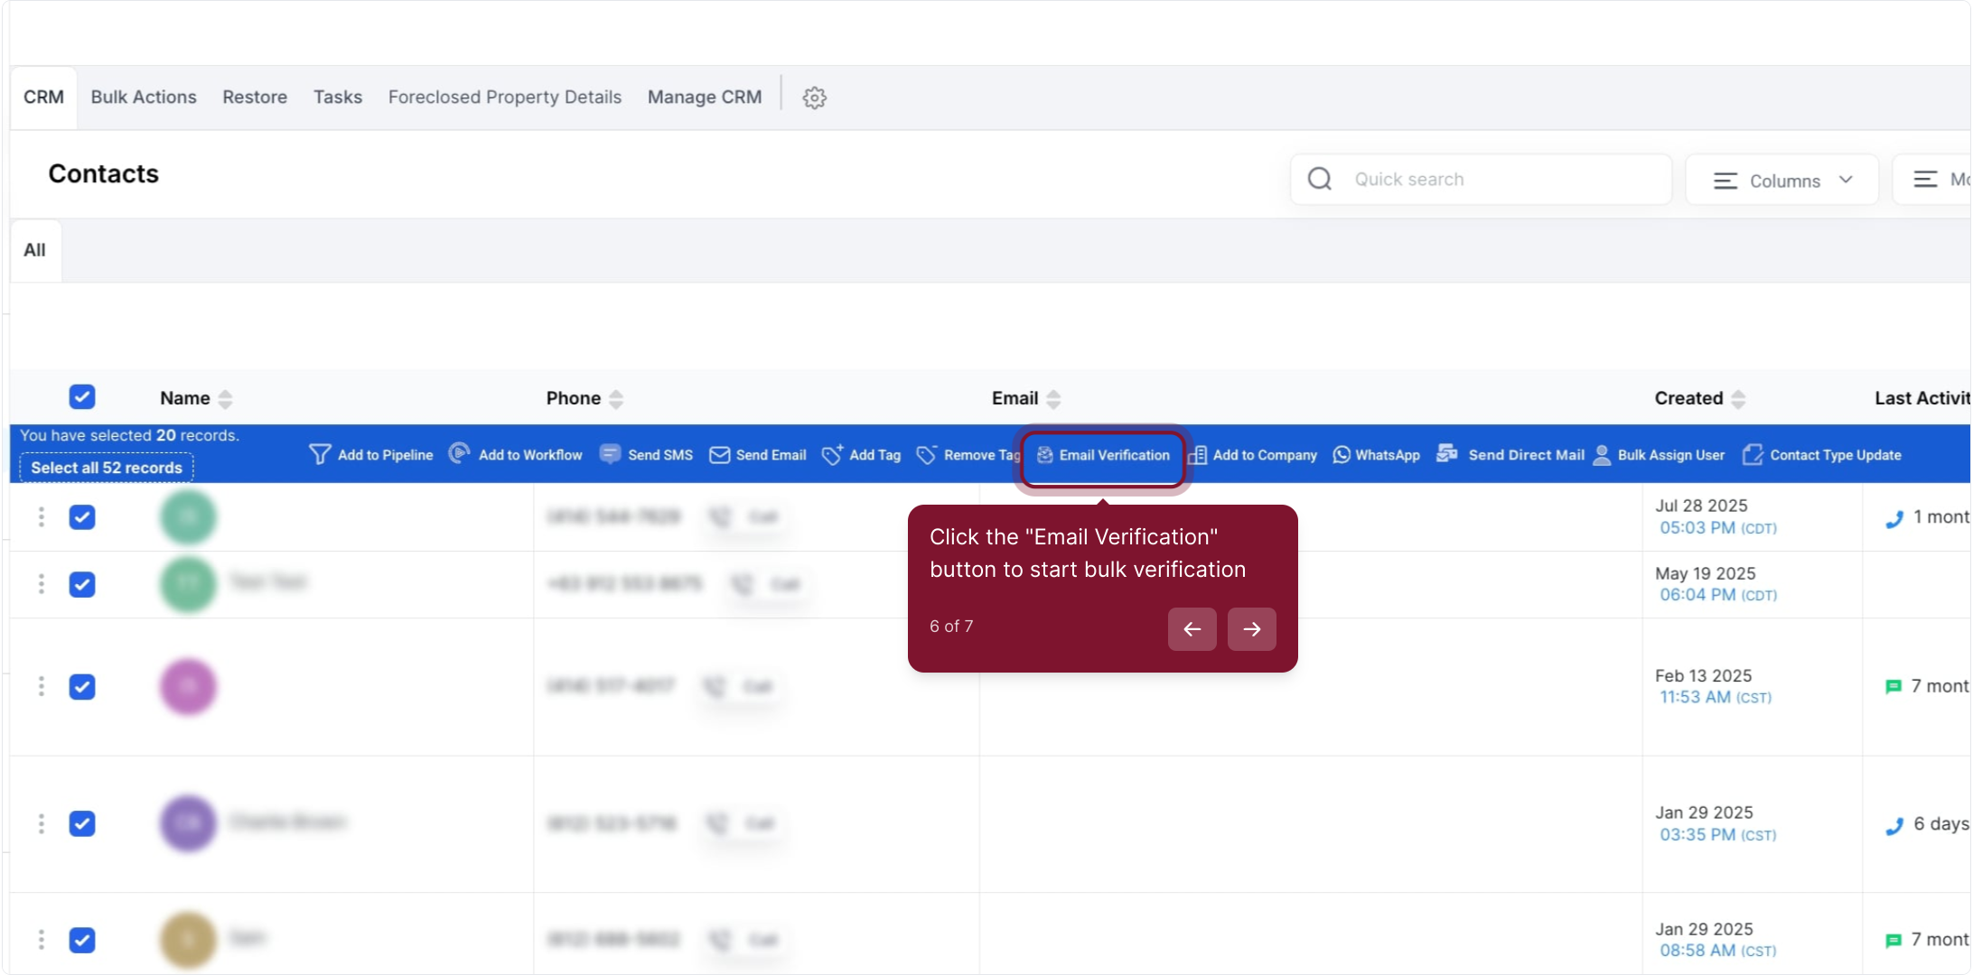The width and height of the screenshot is (1973, 975).
Task: Deselect the Feb 13 2025 contact checkbox
Action: (x=82, y=687)
